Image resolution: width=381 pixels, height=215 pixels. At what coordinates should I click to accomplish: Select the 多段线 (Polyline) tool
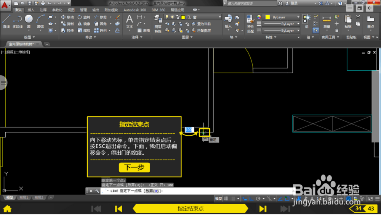point(18,21)
